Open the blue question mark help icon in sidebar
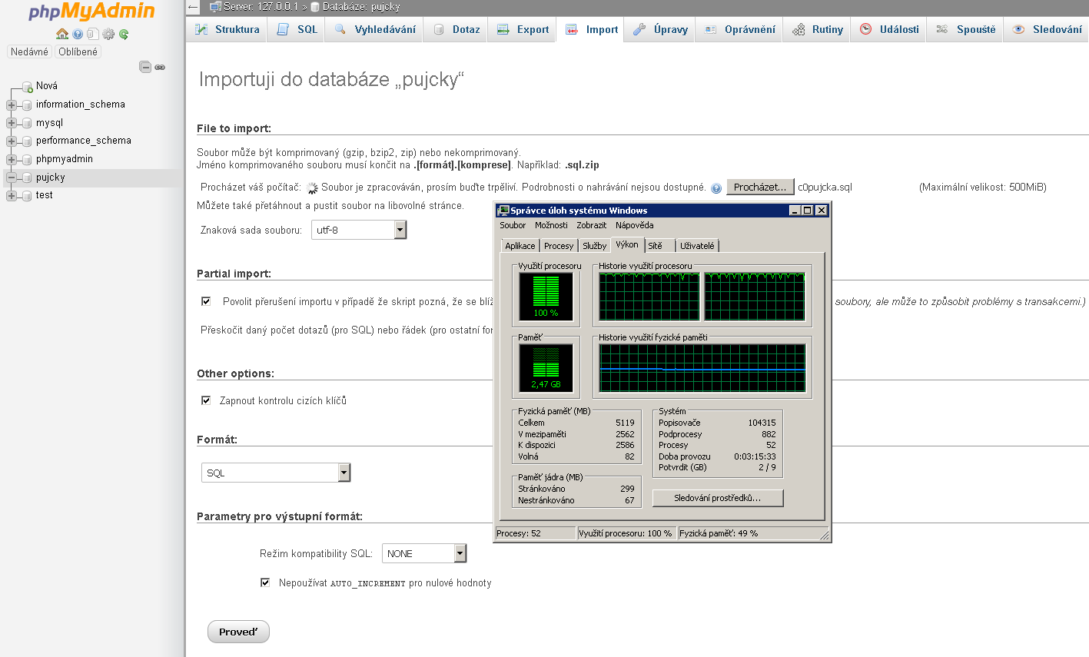 78,34
